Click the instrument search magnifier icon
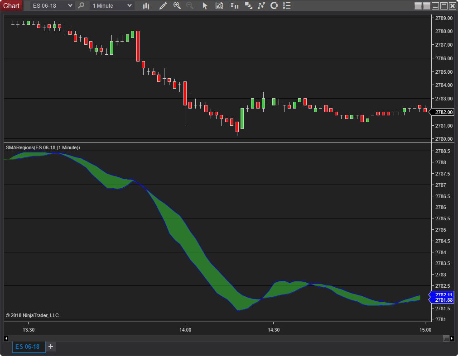Image resolution: width=458 pixels, height=356 pixels. tap(81, 5)
